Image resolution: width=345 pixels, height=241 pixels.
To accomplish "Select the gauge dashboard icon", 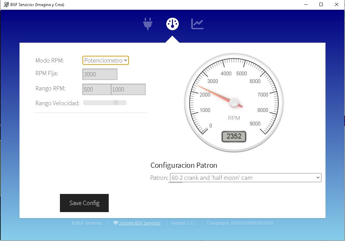I will pyautogui.click(x=172, y=24).
